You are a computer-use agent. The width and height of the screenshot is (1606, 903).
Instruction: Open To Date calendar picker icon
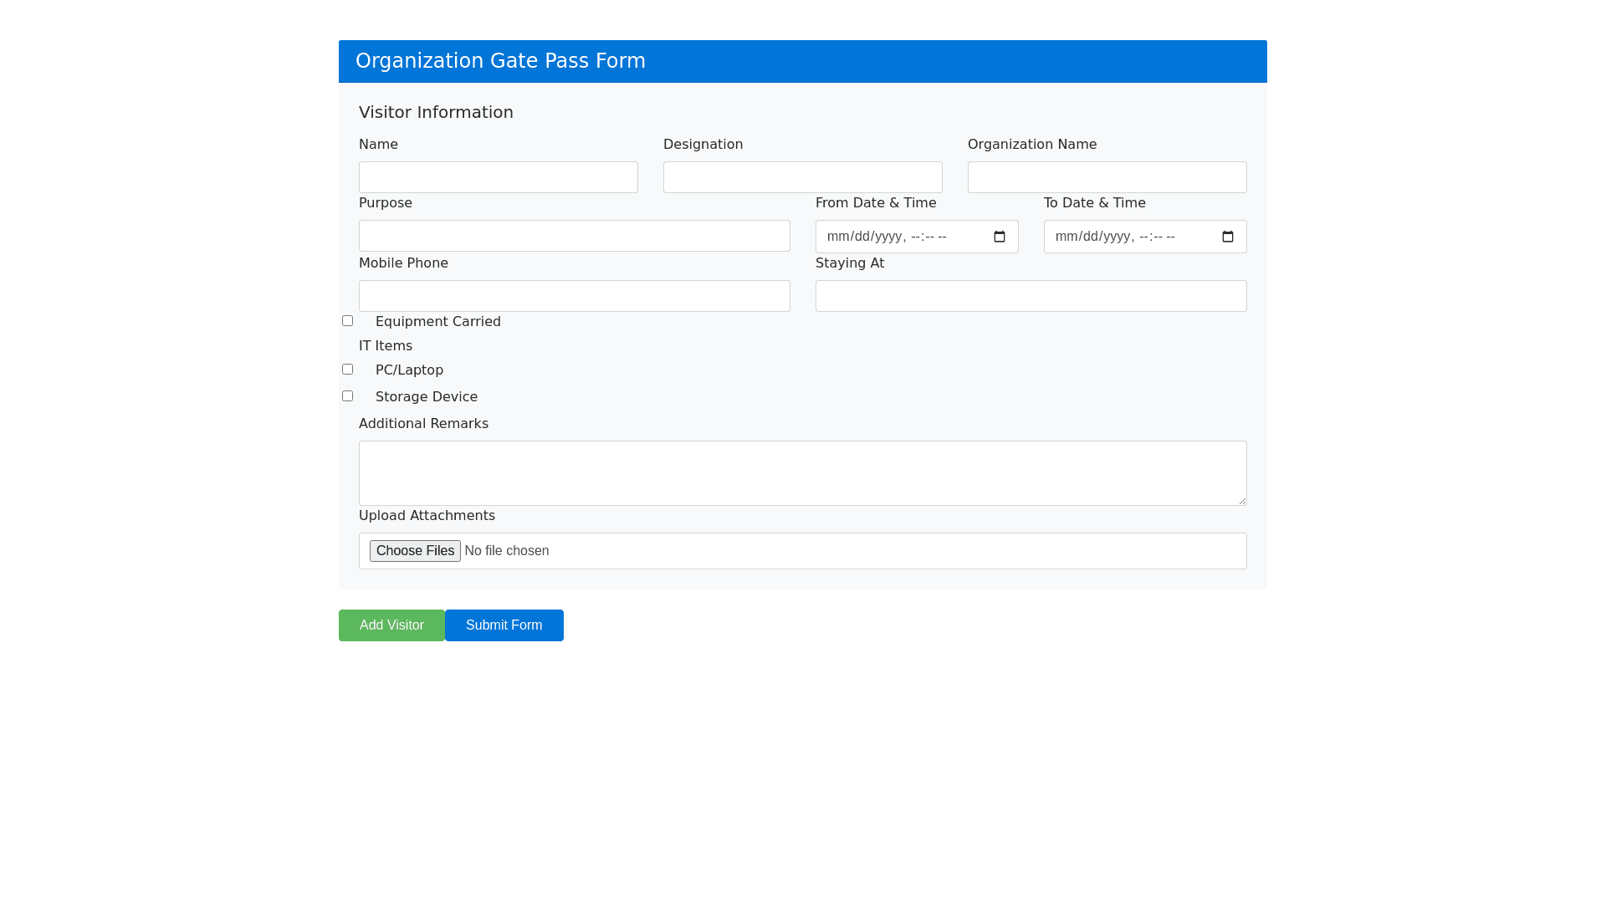pos(1228,237)
